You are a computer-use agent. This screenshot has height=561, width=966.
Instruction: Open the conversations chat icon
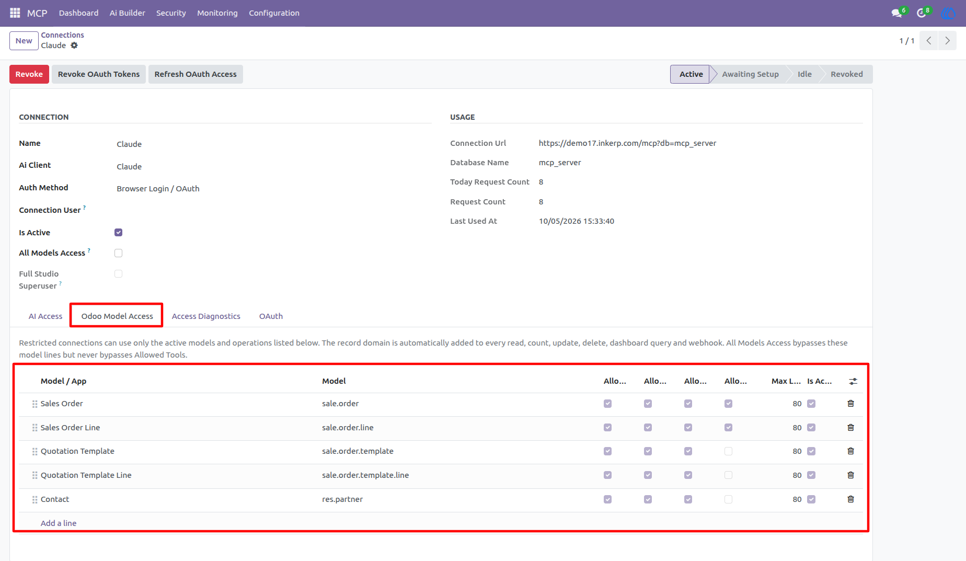tap(897, 13)
